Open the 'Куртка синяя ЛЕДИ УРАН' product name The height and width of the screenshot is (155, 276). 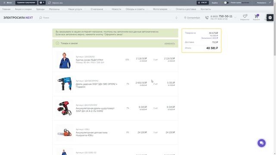point(89,60)
